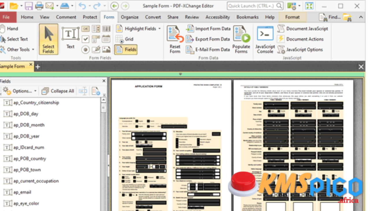Insert a dropdown combo form field
Screen dimensions: 370x211
(x=96, y=39)
